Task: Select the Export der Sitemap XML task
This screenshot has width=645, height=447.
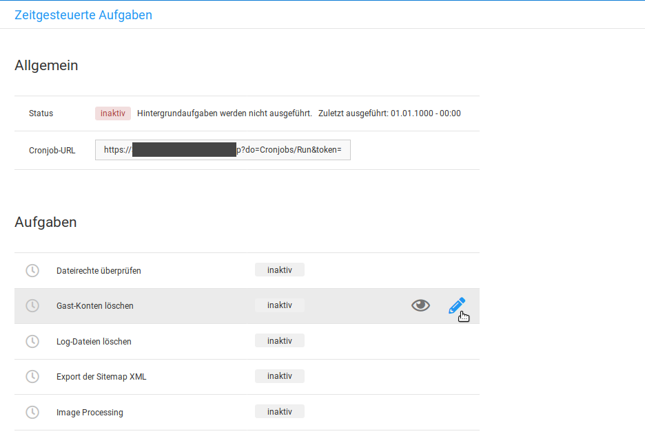Action: (x=101, y=377)
